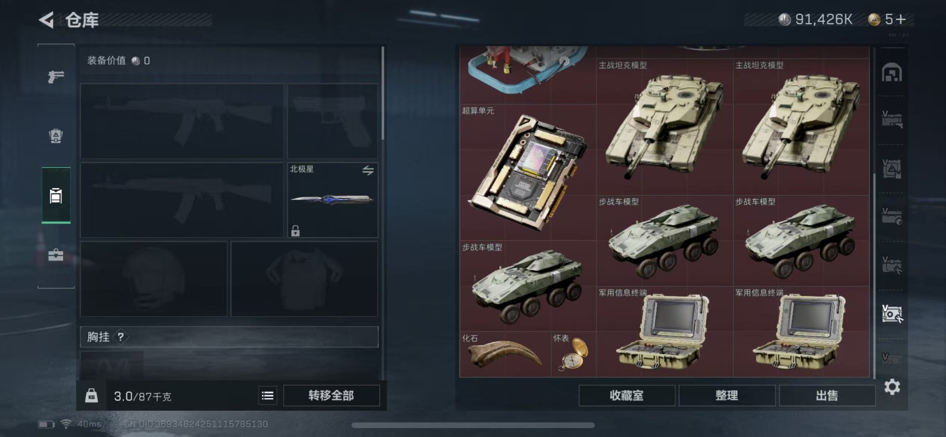Click the lock icon on 北极星 knife
This screenshot has height=437, width=946.
tap(295, 230)
